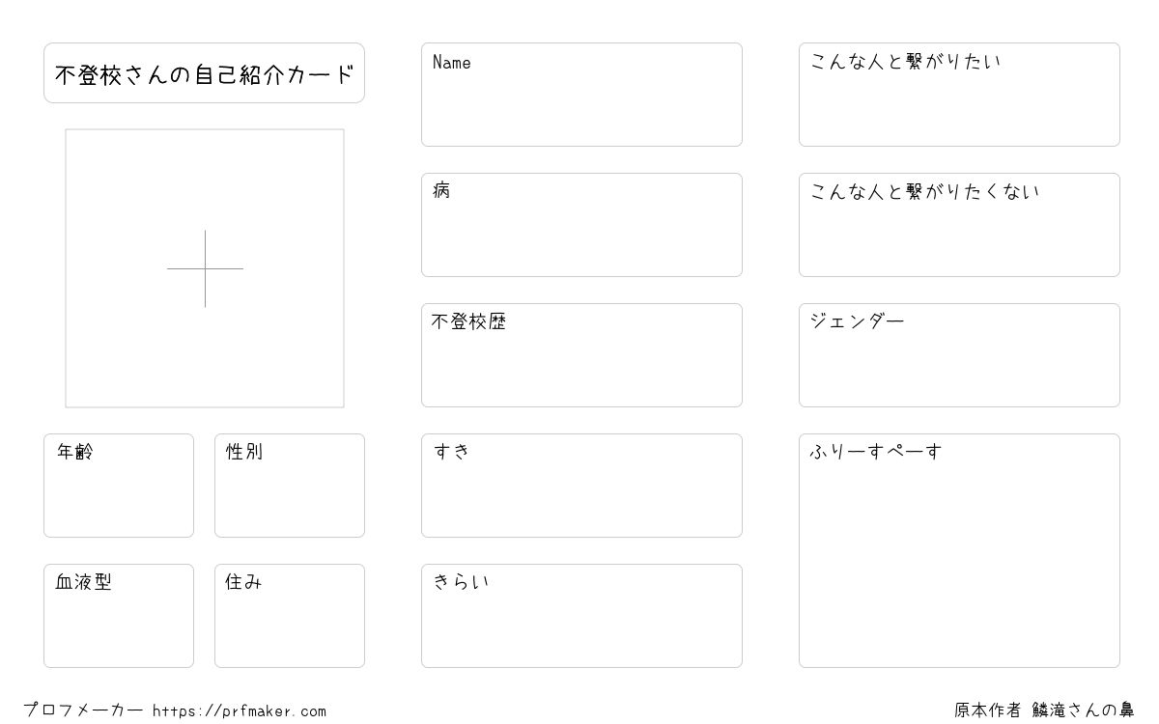Click the square photo placeholder frame
The height and width of the screenshot is (724, 1159).
tap(205, 268)
